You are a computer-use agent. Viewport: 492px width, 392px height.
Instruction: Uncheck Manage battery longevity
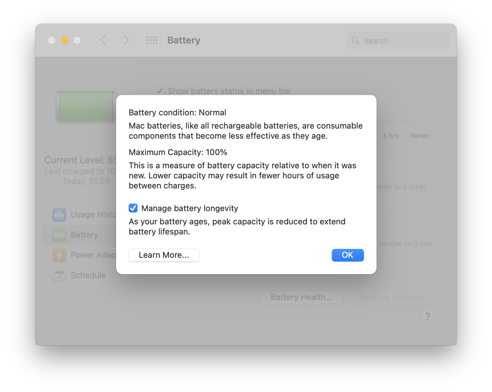(x=133, y=208)
